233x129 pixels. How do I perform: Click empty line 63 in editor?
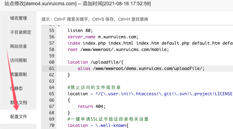[145, 81]
